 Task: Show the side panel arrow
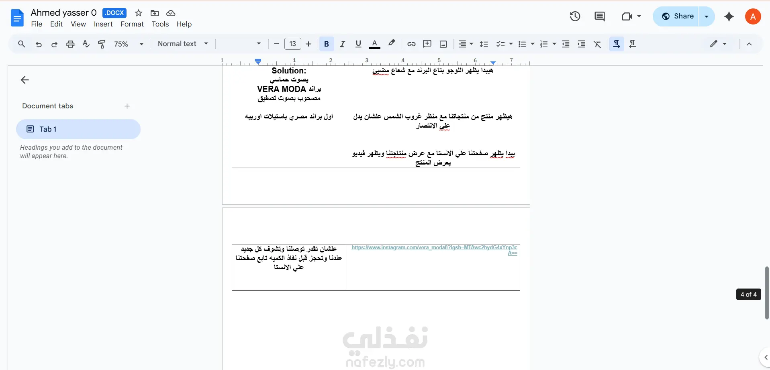click(766, 357)
